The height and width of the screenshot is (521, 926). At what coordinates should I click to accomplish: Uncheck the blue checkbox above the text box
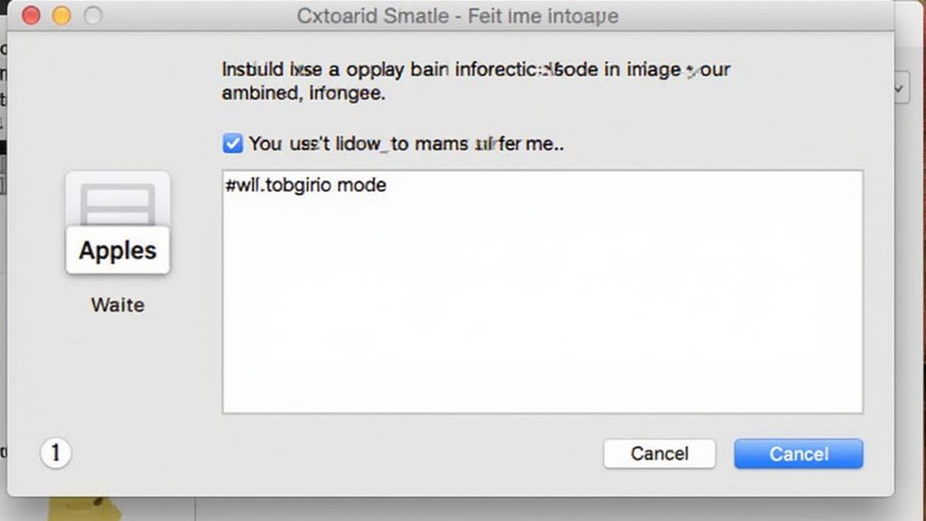pyautogui.click(x=233, y=143)
